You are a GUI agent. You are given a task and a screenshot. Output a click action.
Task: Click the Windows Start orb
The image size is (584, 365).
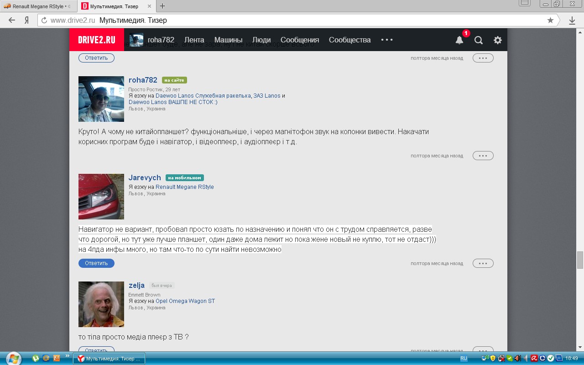pyautogui.click(x=13, y=358)
